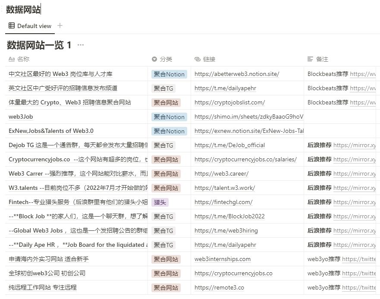Click 后浪推荐 note in the Fintech row
Screen dimensions: 380x299
320,202
